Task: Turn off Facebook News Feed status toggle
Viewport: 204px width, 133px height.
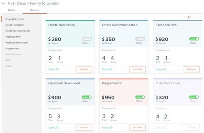Action: (87, 97)
